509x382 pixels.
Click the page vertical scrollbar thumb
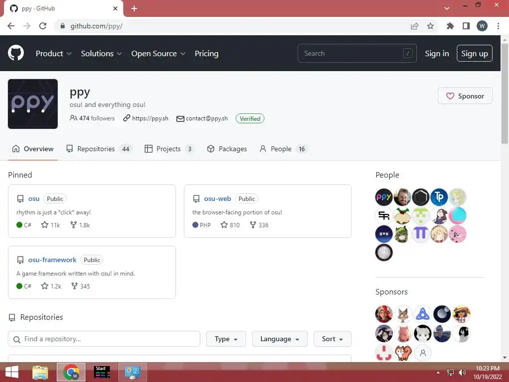(x=505, y=94)
